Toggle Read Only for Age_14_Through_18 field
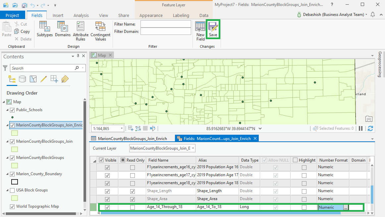Image resolution: width=385 pixels, height=217 pixels. 133,207
